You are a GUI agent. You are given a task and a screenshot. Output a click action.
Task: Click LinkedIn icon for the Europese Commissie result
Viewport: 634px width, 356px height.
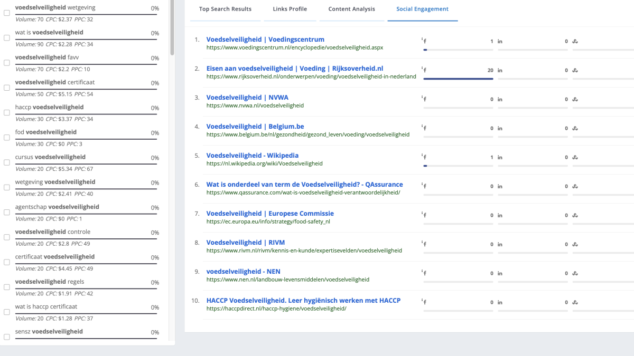[x=500, y=215]
